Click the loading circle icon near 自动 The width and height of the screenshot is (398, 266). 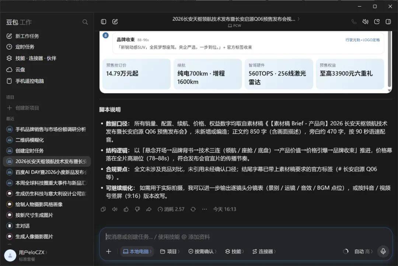point(345,251)
